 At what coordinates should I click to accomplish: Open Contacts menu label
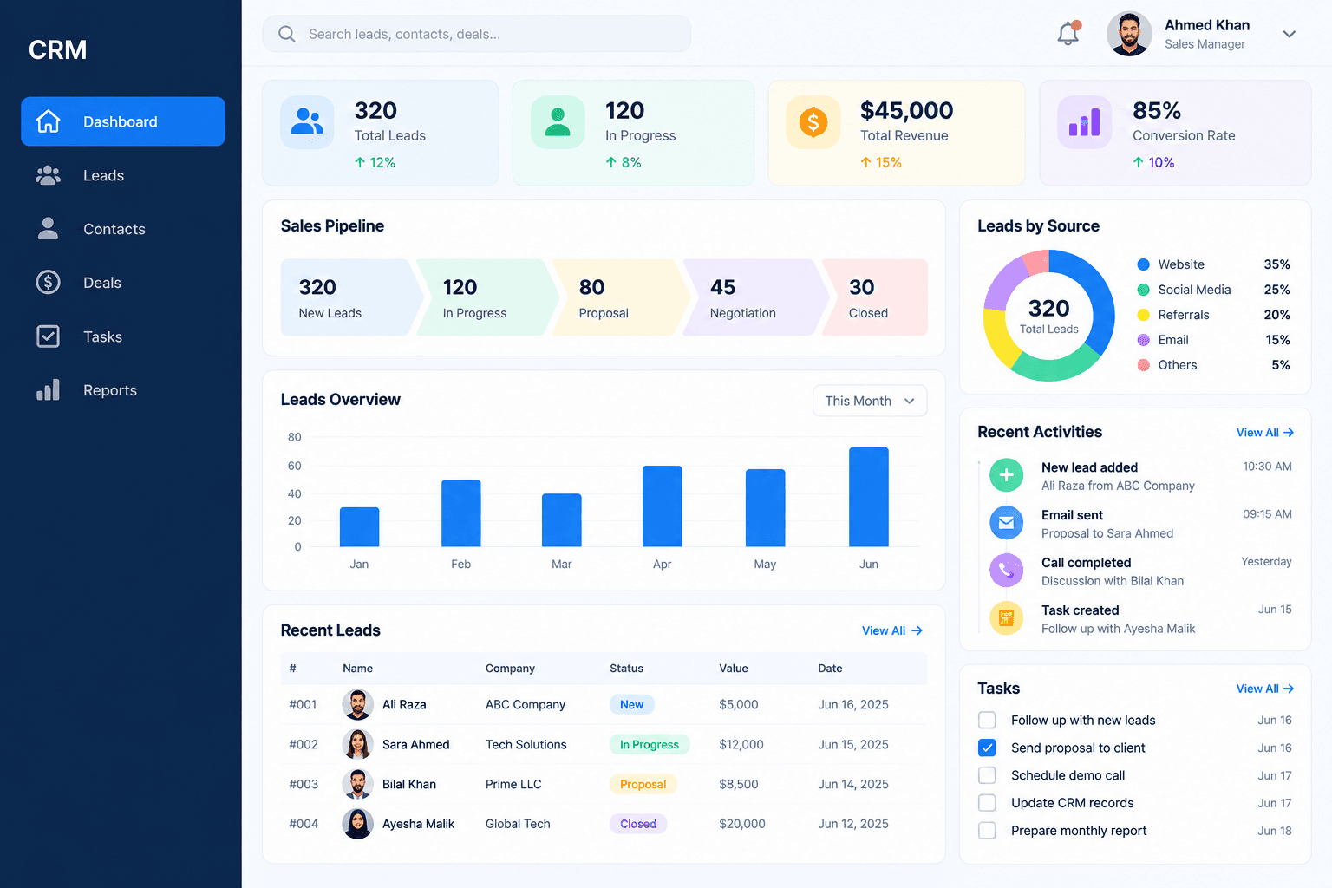(x=114, y=230)
